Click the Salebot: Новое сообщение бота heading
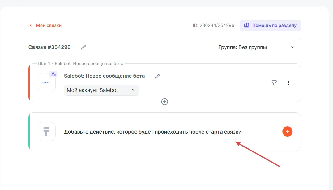 [104, 76]
